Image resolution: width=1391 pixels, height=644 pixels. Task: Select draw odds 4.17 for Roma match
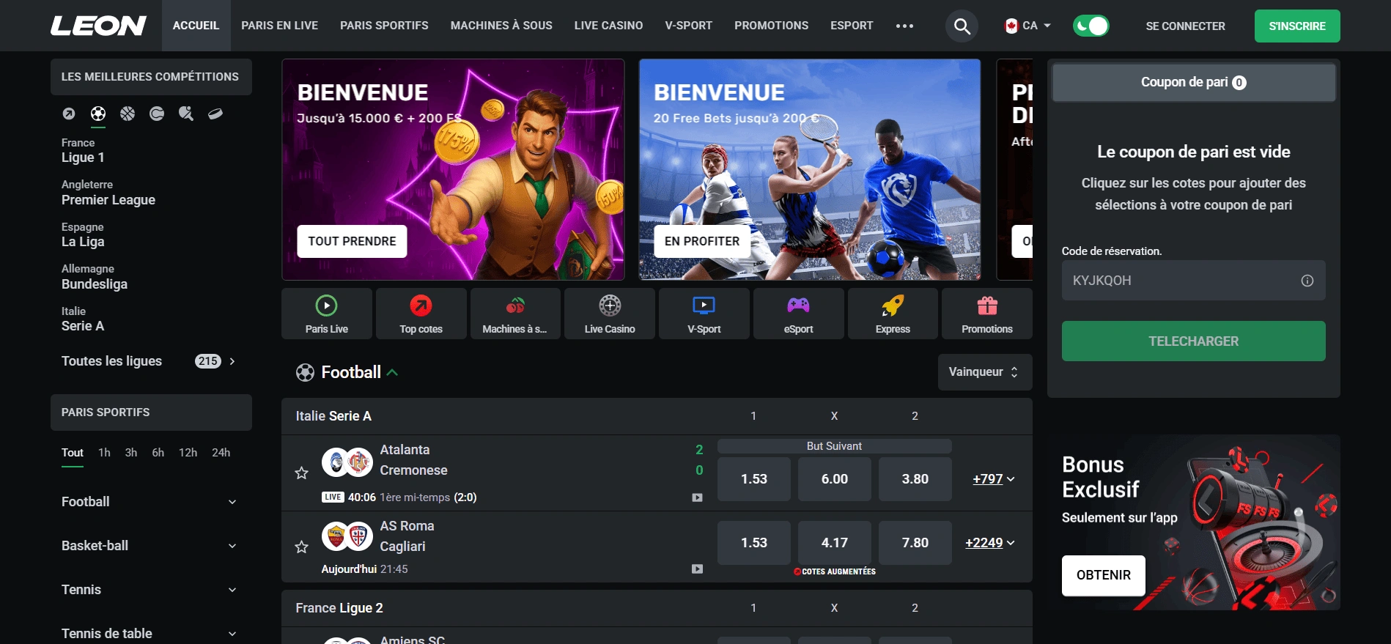pos(834,543)
